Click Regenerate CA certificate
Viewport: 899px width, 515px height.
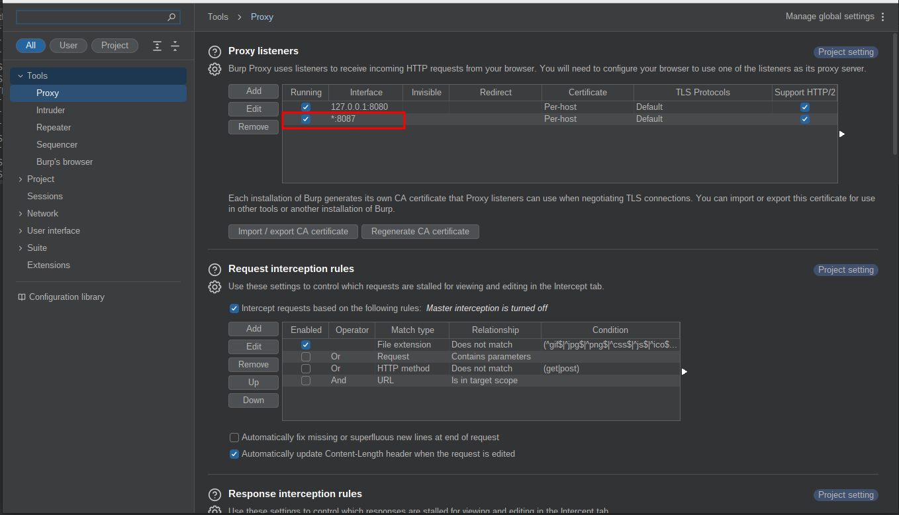[x=420, y=232]
